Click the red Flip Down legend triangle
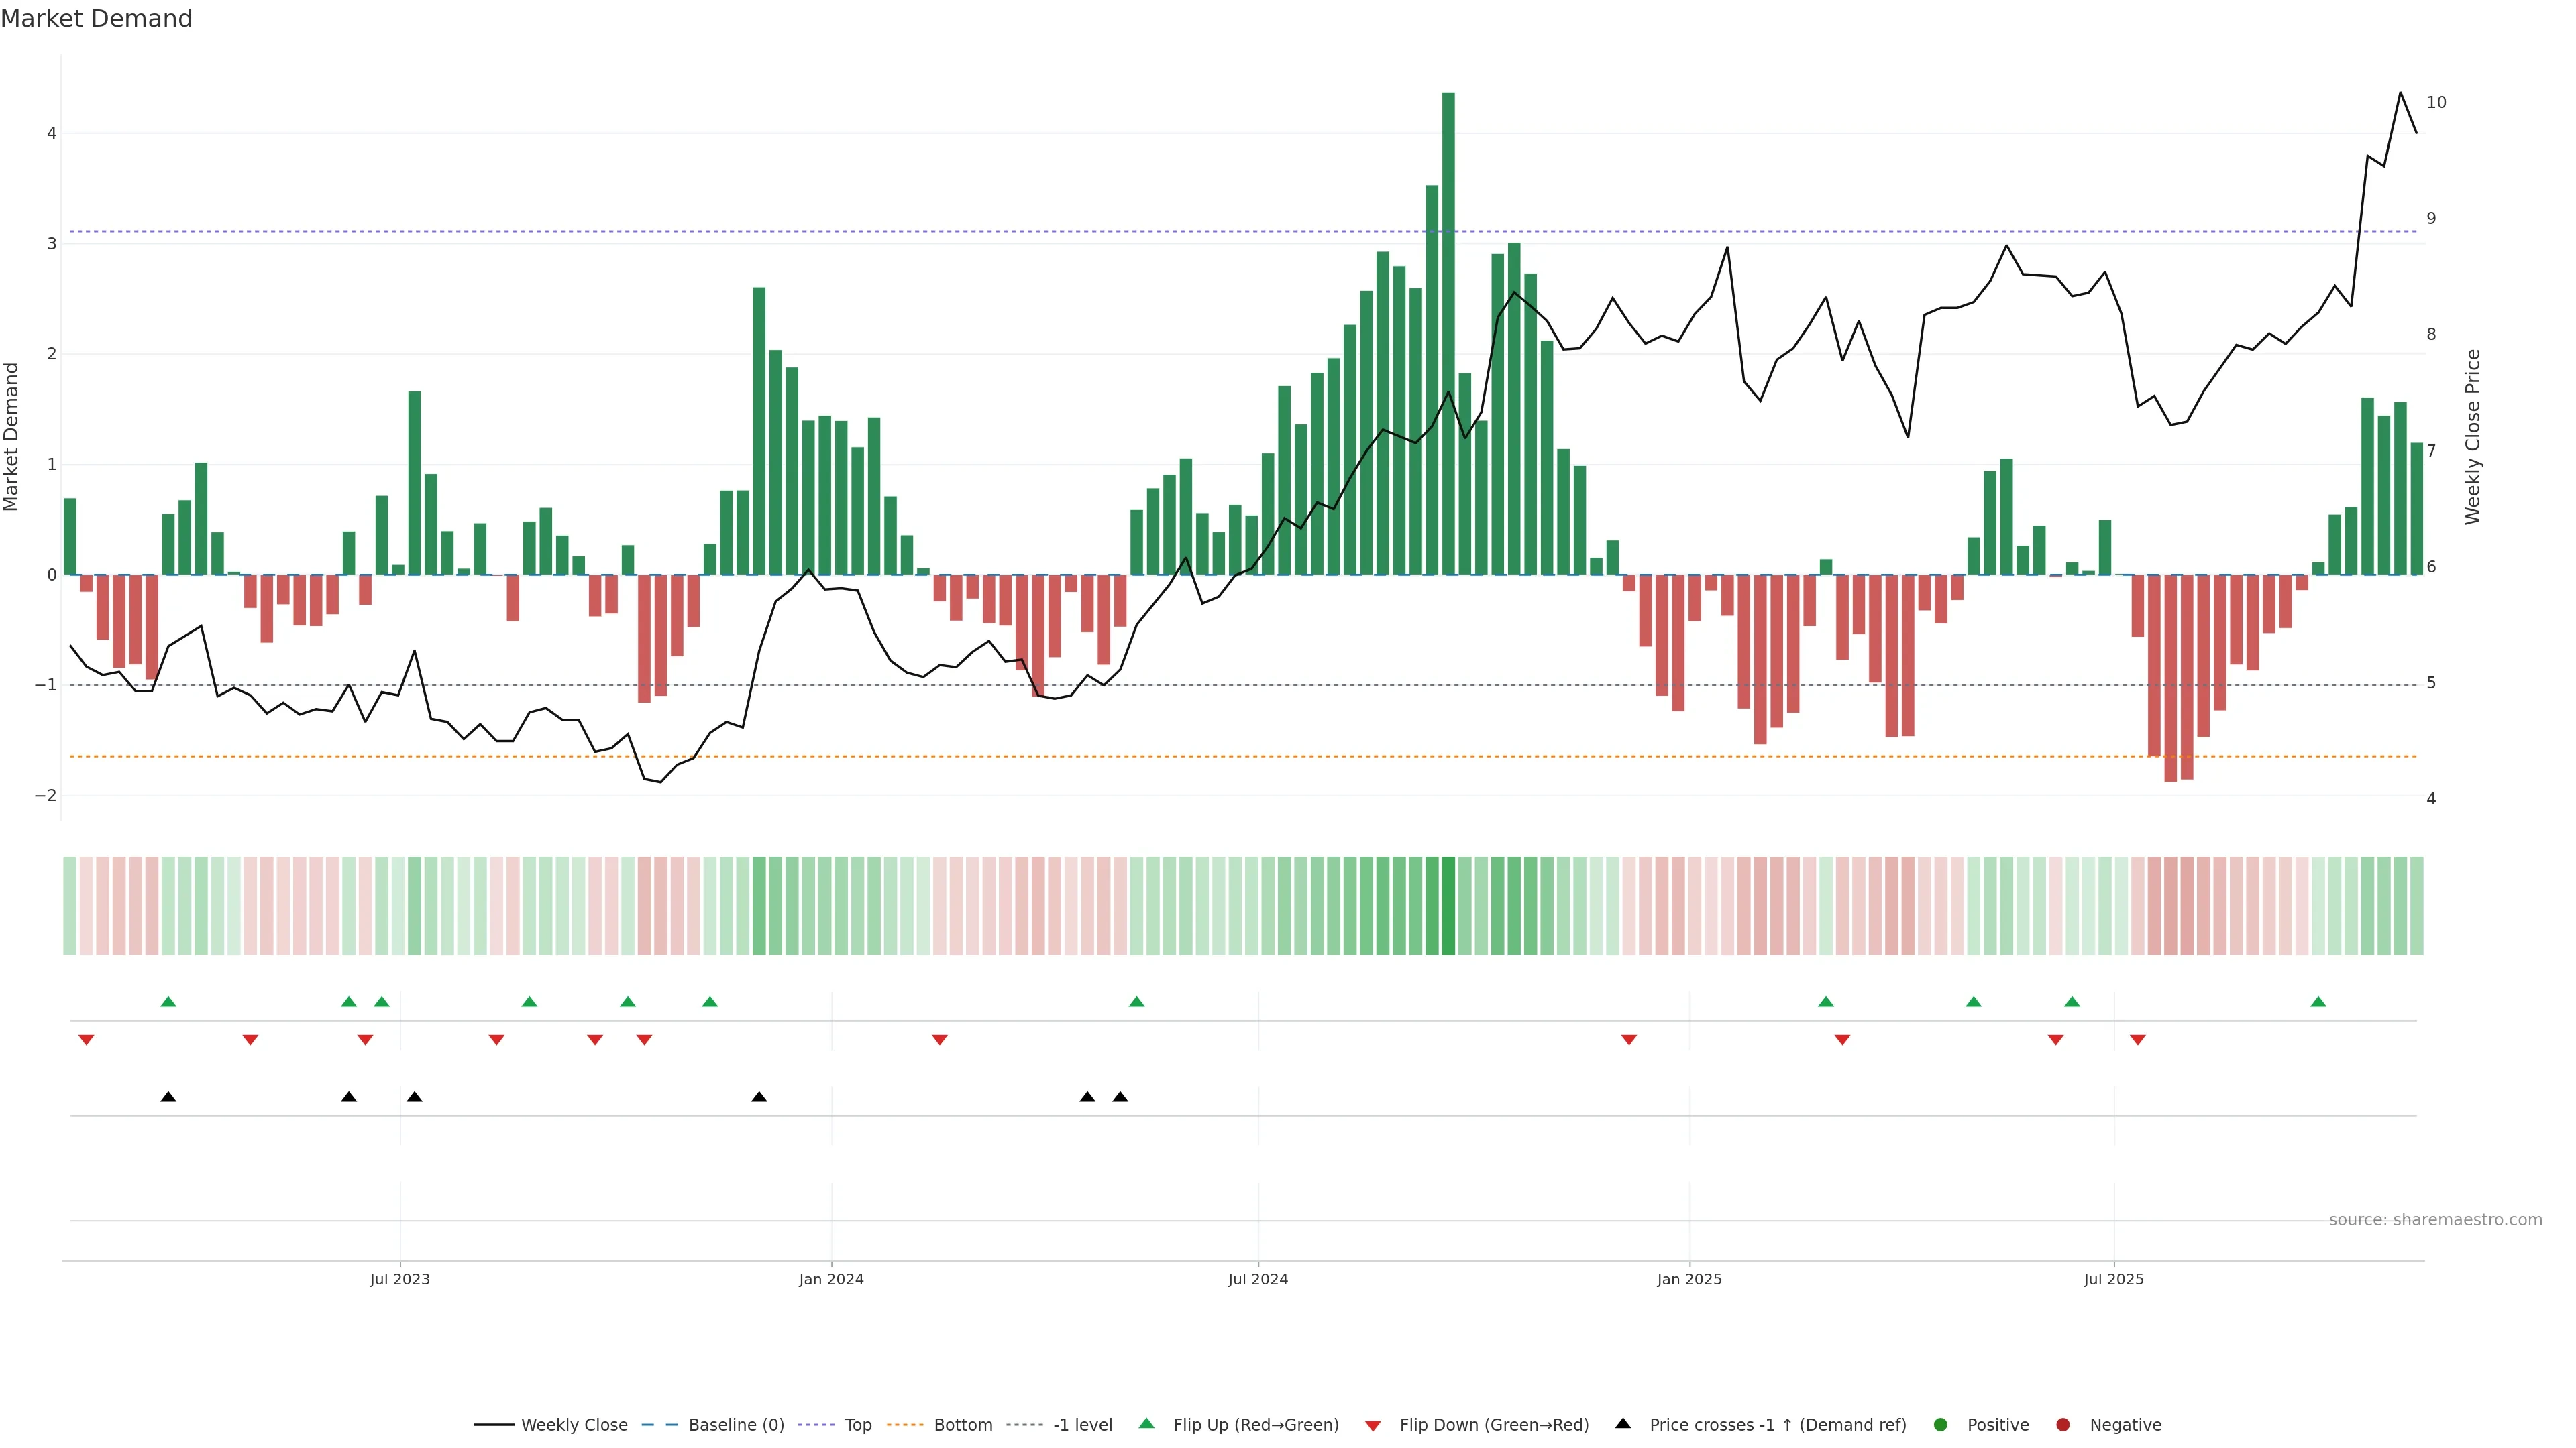2576x1448 pixels. [x=1373, y=1425]
